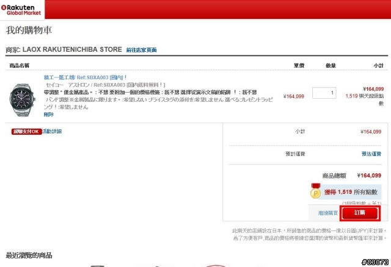391x267 pixels.
Task: Open product title link Ref:SBXA003
Action: pyautogui.click(x=86, y=77)
